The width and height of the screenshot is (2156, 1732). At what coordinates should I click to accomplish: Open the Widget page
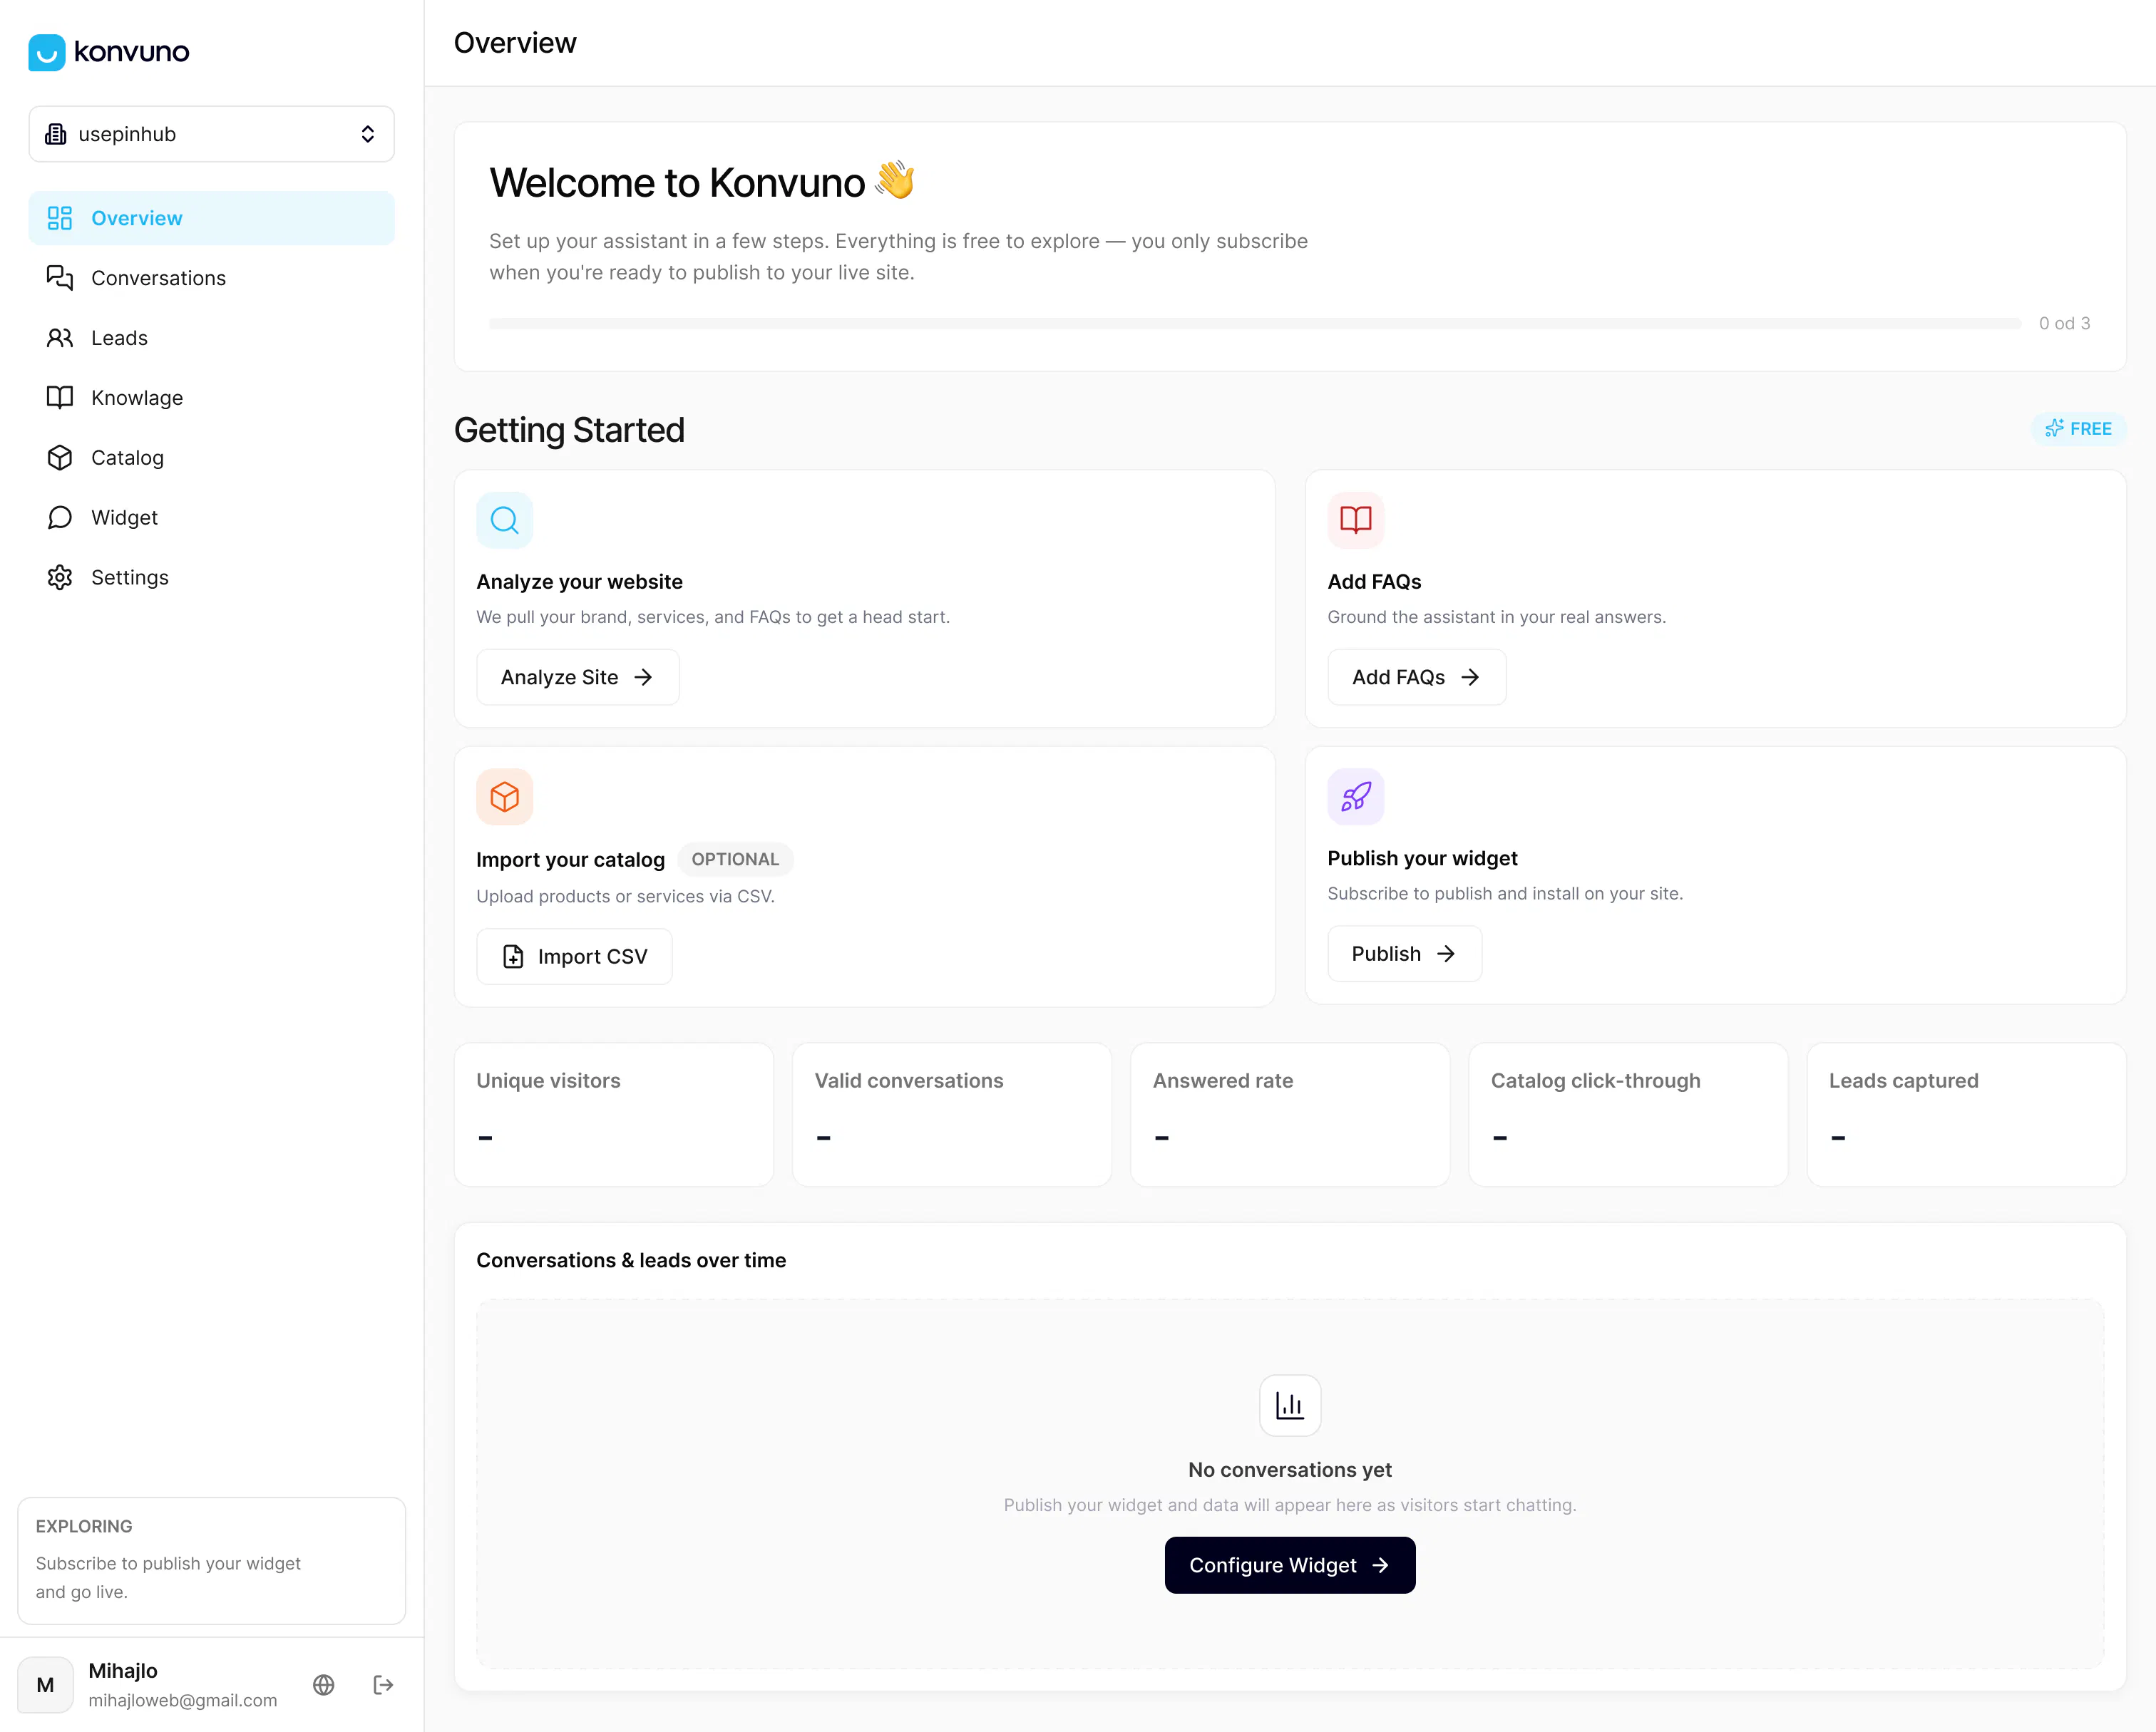(x=211, y=518)
